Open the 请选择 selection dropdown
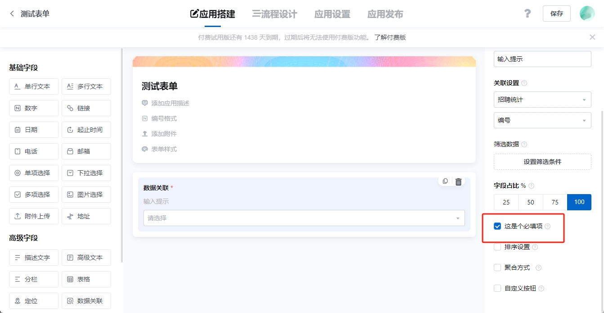The image size is (604, 313). pyautogui.click(x=304, y=218)
